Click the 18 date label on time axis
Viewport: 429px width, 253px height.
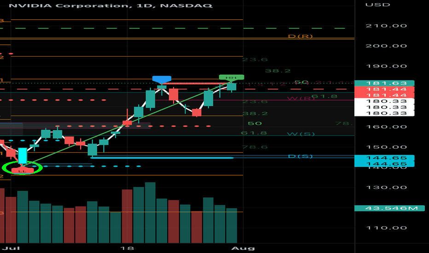coord(127,248)
